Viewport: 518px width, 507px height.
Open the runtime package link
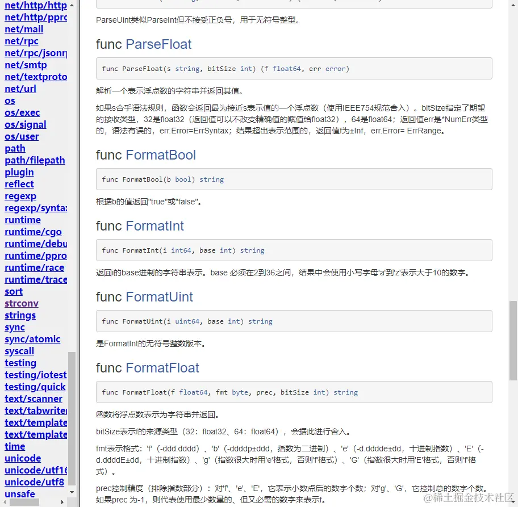tap(23, 220)
